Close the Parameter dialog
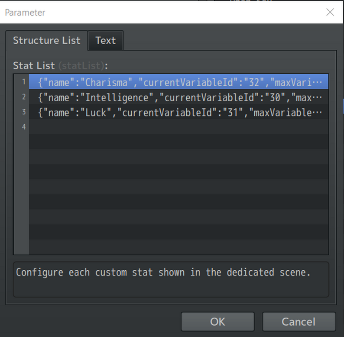344x337 pixels. tap(330, 12)
